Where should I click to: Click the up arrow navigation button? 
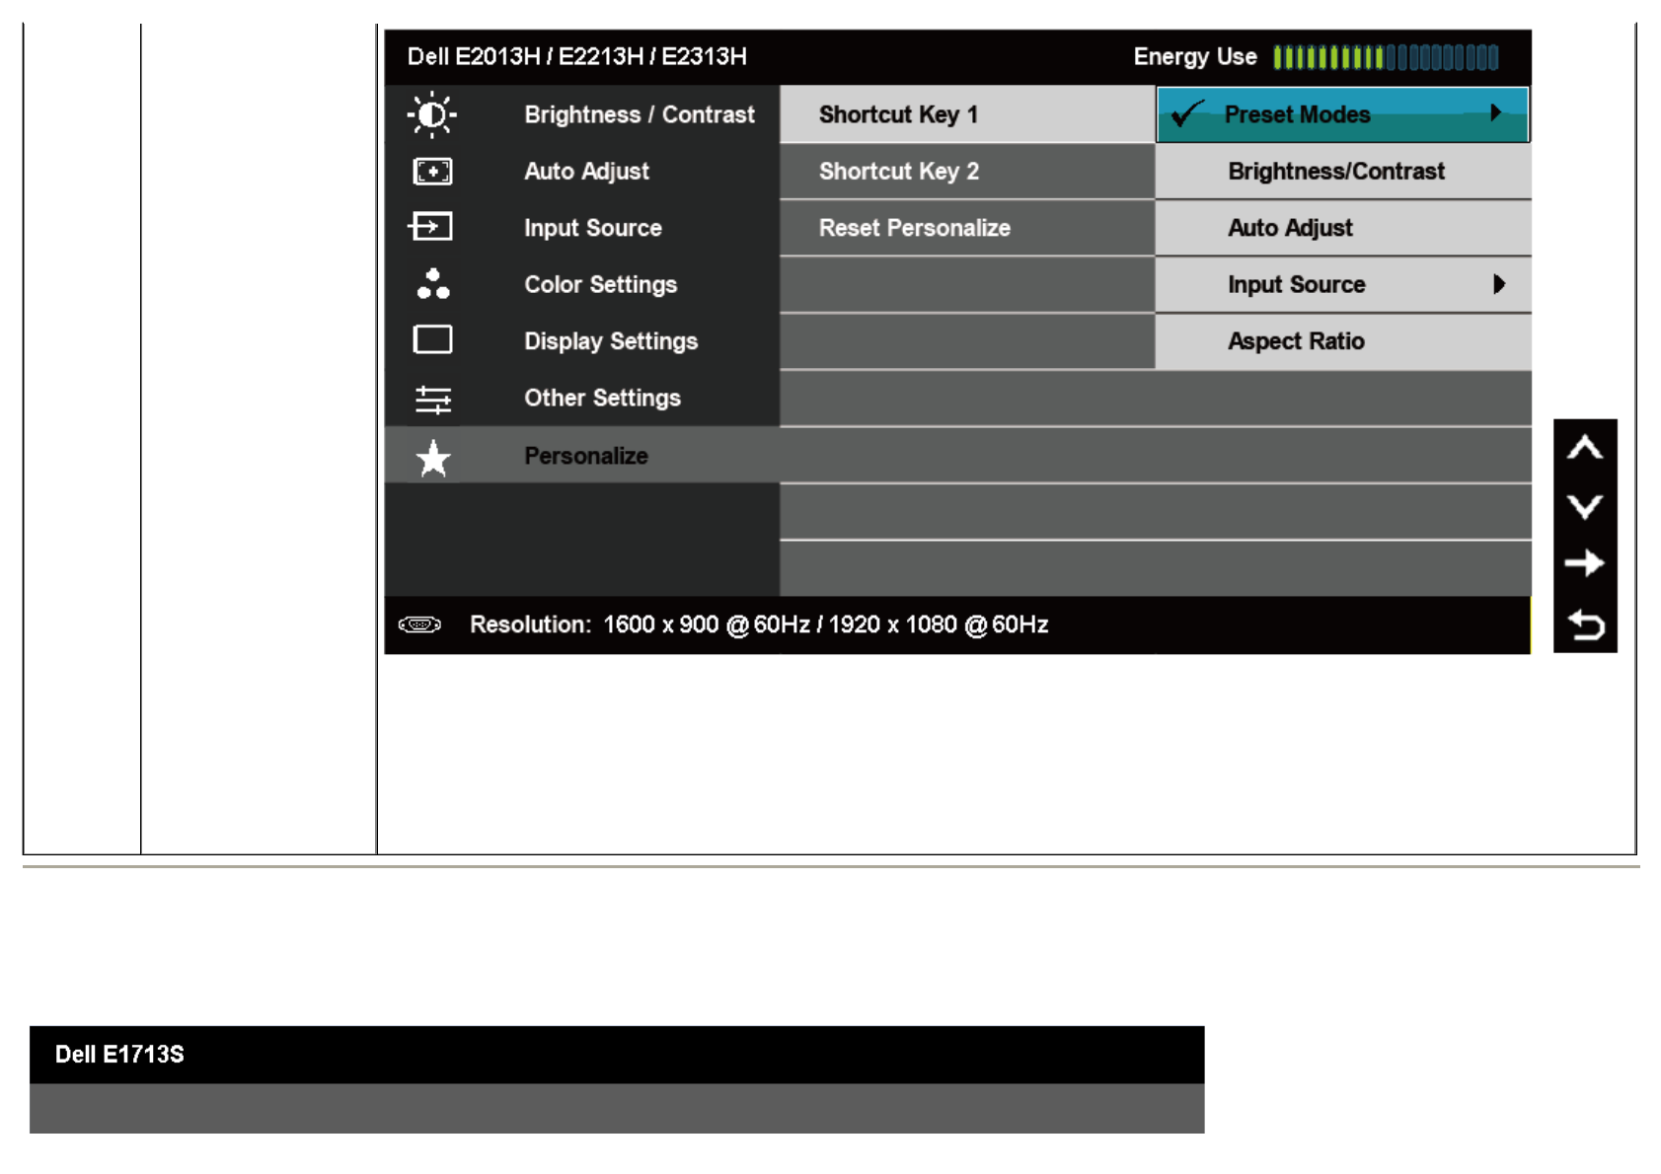1585,449
